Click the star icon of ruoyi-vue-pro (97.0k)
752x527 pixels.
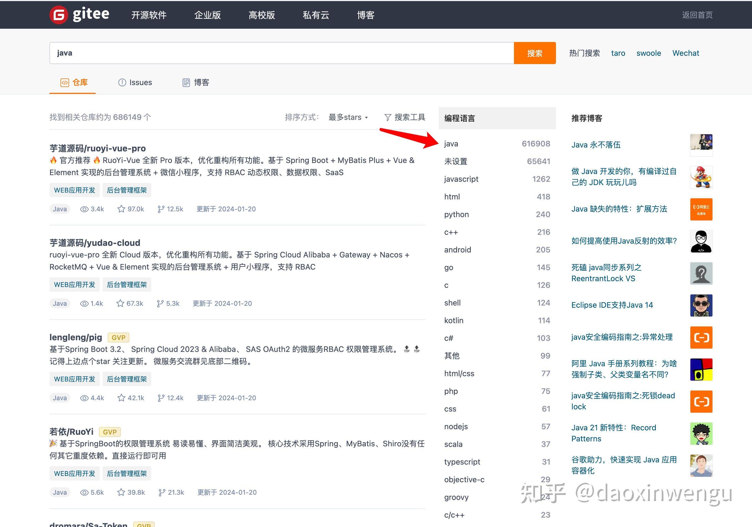pos(121,209)
